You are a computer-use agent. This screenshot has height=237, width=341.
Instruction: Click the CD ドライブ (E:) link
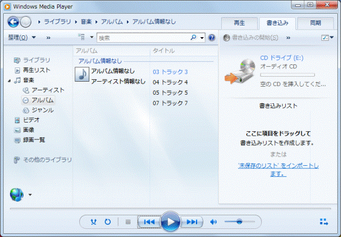(281, 58)
